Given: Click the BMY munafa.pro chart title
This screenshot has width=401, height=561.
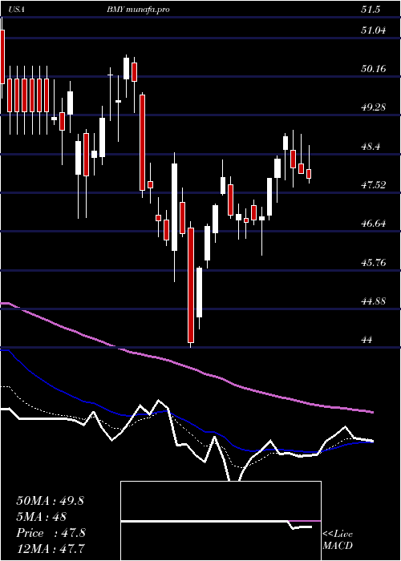Looking at the screenshot, I should click(x=138, y=10).
